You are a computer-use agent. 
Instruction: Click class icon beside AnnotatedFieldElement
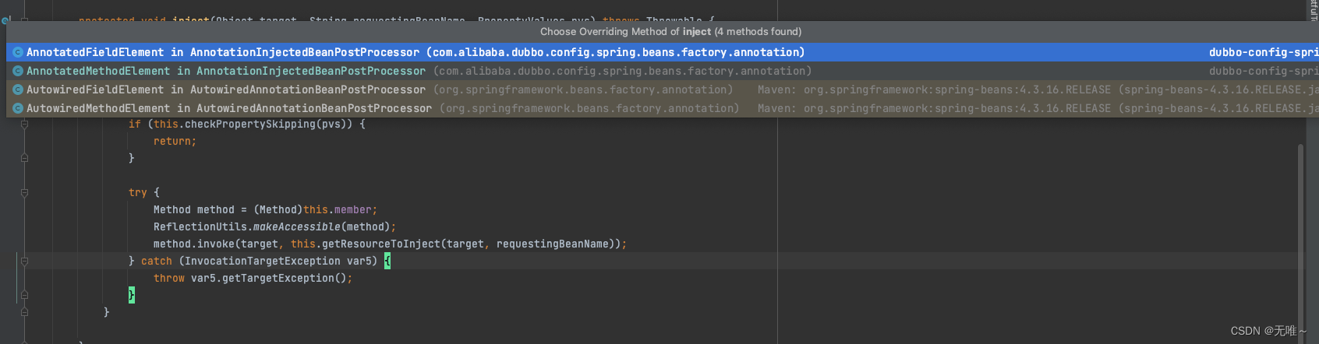coord(17,52)
